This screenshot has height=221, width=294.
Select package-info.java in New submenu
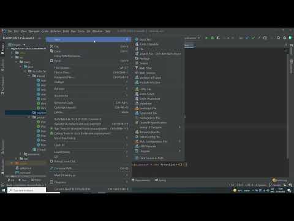159,77
